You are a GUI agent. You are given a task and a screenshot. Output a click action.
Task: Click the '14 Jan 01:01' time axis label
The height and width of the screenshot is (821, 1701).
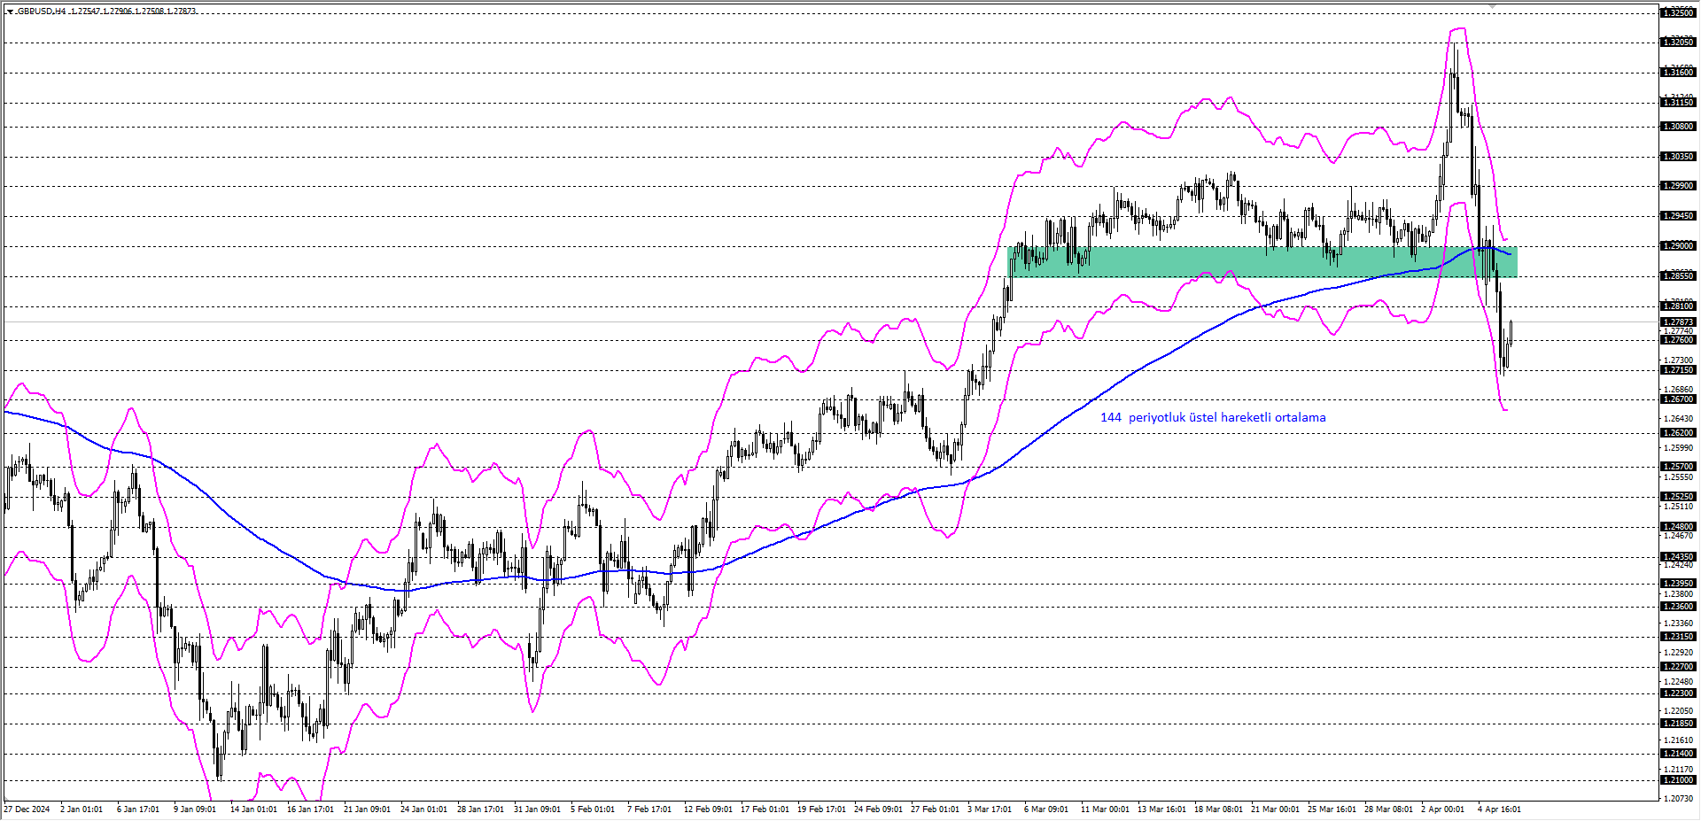click(253, 809)
